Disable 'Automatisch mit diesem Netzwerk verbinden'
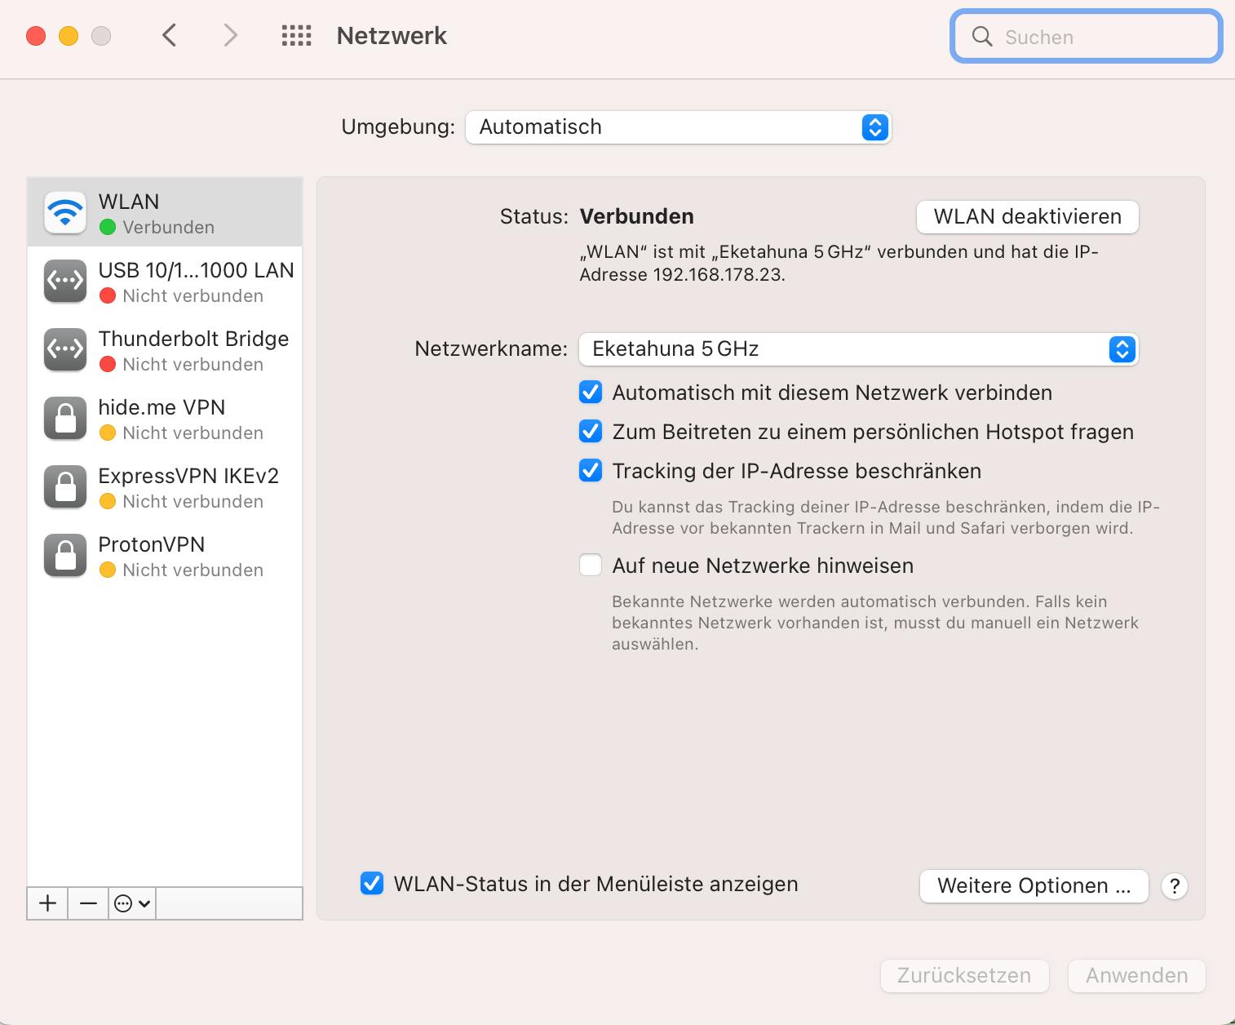 (x=590, y=393)
